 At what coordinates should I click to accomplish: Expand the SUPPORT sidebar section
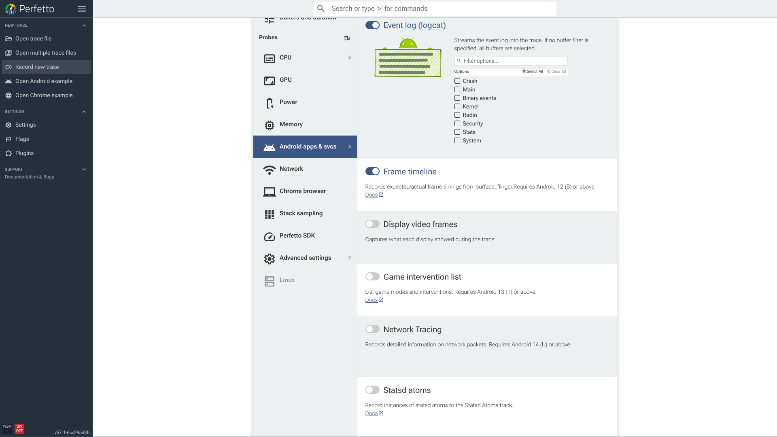[x=84, y=170]
